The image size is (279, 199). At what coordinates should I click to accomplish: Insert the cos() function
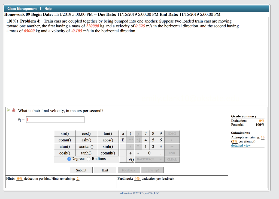[x=86, y=133]
